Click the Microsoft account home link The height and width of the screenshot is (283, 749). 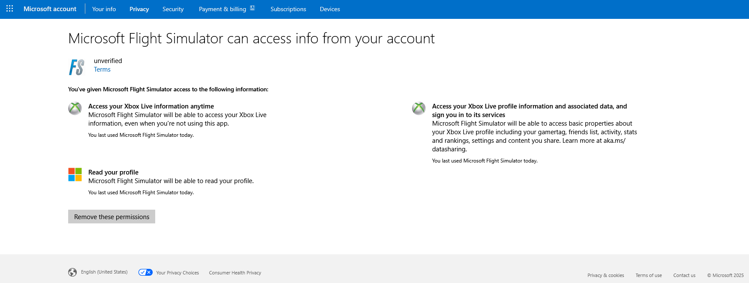50,9
